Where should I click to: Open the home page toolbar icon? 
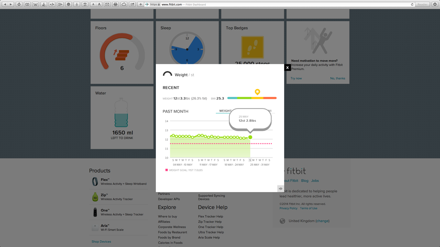[x=19, y=4]
